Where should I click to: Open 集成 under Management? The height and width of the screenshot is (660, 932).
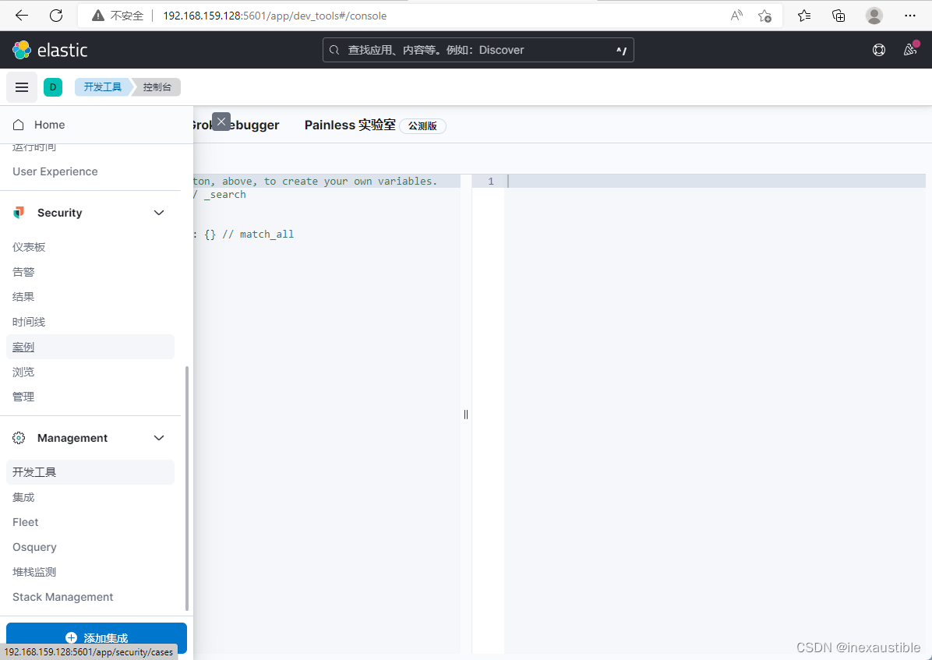pyautogui.click(x=23, y=497)
